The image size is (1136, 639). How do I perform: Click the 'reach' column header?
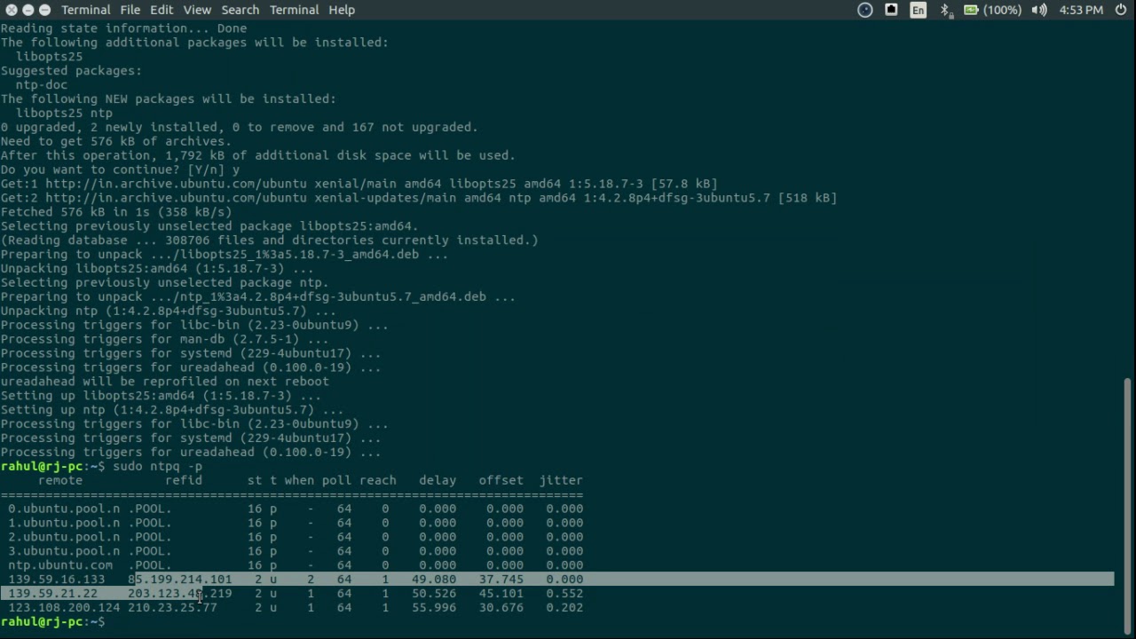click(378, 480)
